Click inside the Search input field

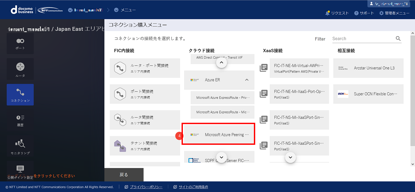tap(360, 38)
